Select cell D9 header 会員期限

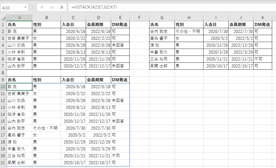[x=98, y=80]
